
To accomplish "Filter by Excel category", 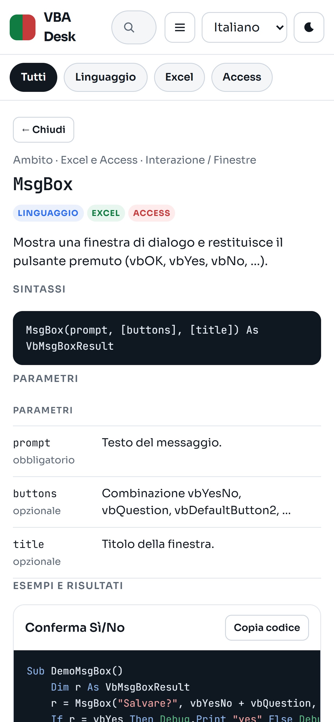I will (x=179, y=77).
